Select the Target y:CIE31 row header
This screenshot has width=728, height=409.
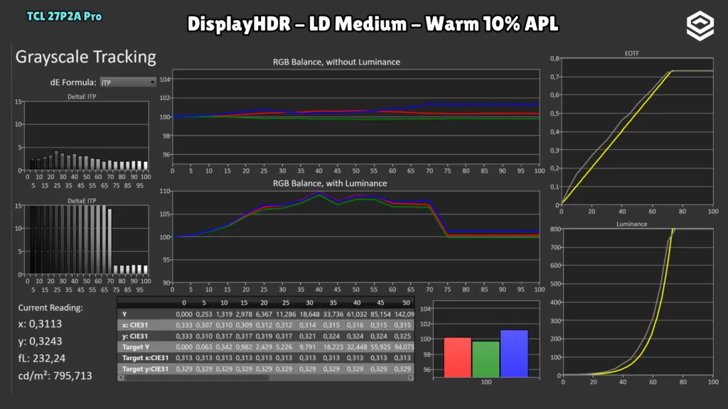tap(145, 369)
